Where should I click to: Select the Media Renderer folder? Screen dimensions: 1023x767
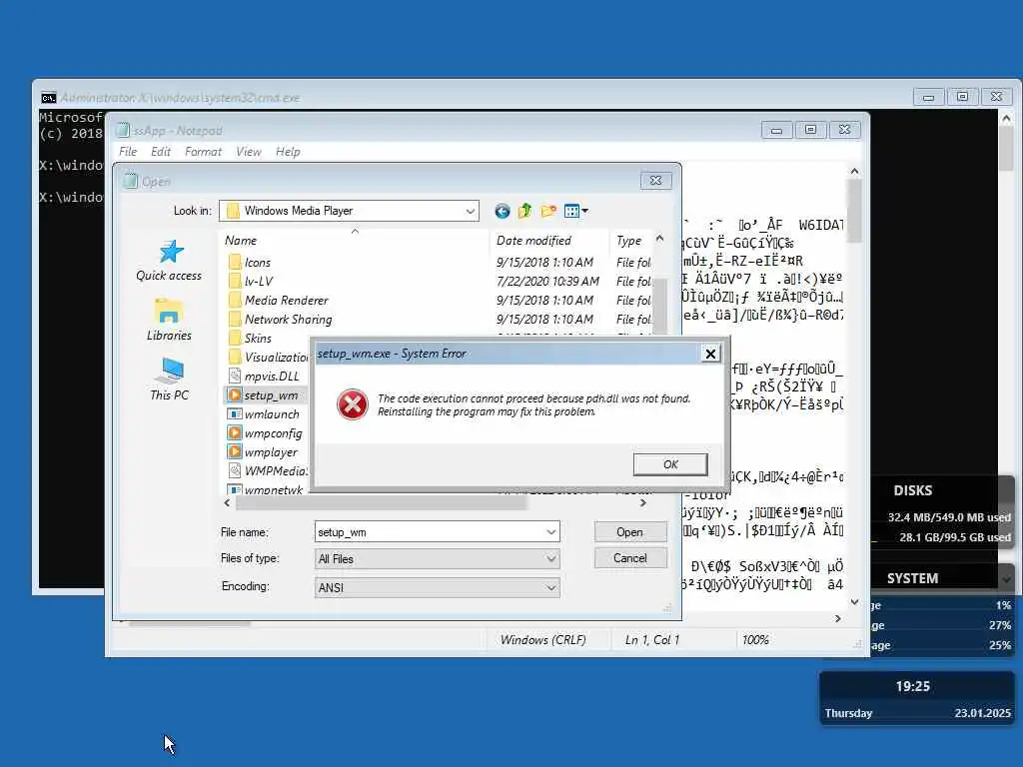point(286,300)
